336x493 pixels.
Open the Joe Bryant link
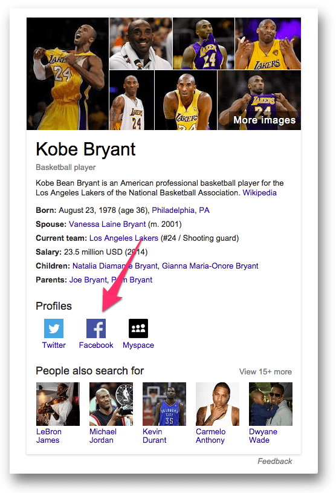pyautogui.click(x=88, y=280)
